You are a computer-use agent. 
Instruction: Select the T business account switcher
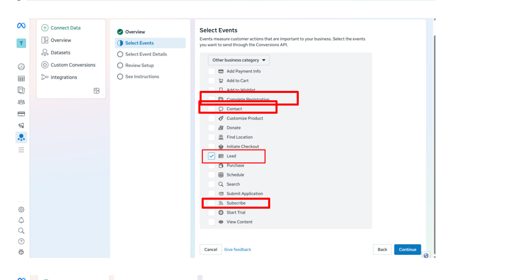(x=21, y=43)
